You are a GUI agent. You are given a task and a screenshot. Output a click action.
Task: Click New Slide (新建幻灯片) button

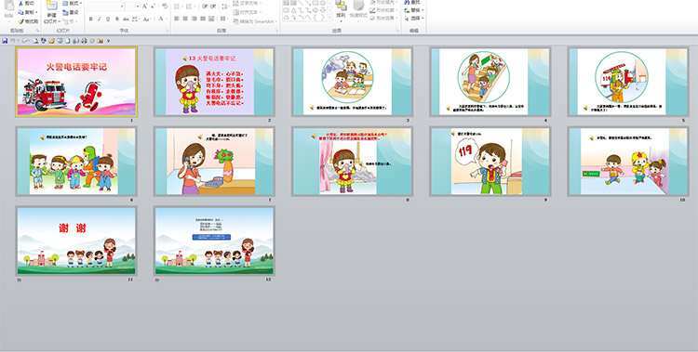pyautogui.click(x=51, y=13)
